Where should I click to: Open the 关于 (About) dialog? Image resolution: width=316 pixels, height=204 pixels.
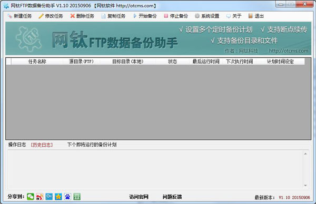pos(234,16)
